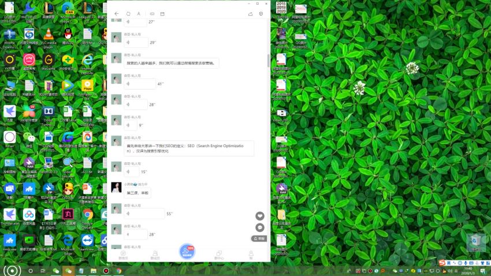The width and height of the screenshot is (491, 276).
Task: Click avatar of 小博哥 in the chat
Action: coord(116,187)
